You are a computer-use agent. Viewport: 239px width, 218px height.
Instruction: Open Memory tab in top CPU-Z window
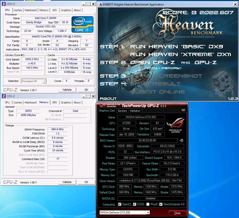[x=44, y=10]
